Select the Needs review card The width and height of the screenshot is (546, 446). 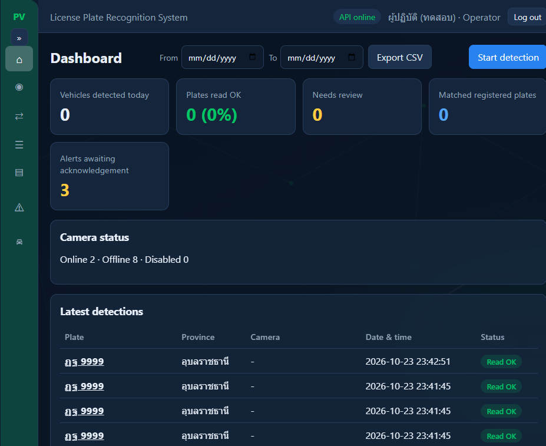362,107
